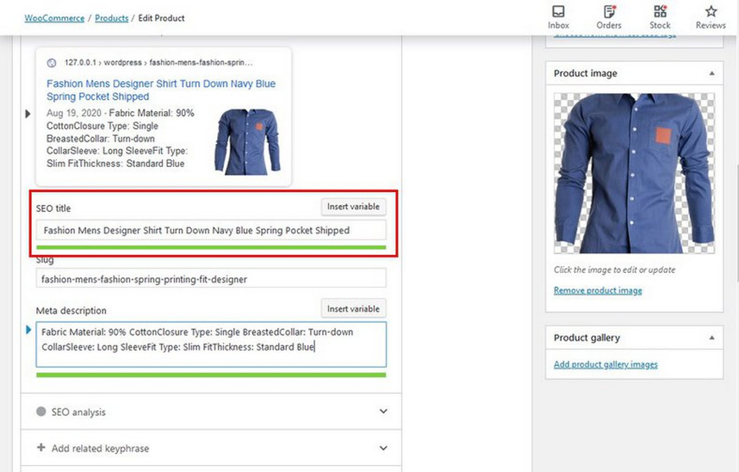739x472 pixels.
Task: Click the product image to edit it
Action: (634, 173)
